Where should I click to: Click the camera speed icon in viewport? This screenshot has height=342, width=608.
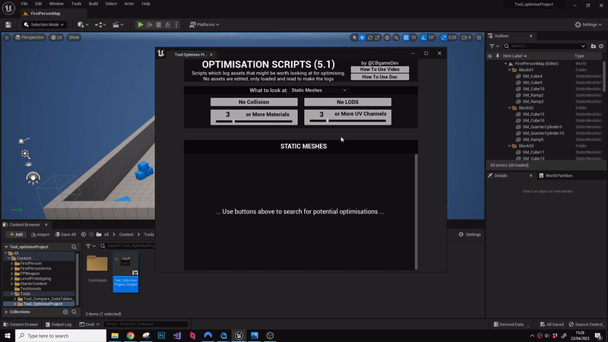pos(464,37)
